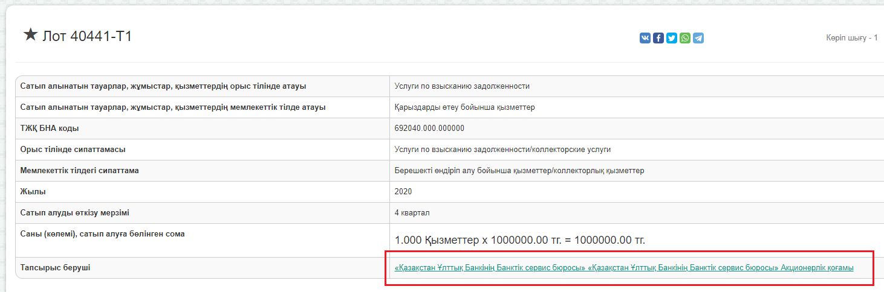Click the value Услуги по взысканию задолженности
Screen dimensions: 884x292
pos(462,86)
